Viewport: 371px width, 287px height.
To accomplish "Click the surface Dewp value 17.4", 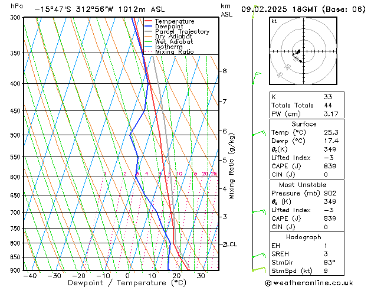I will pyautogui.click(x=331, y=141).
